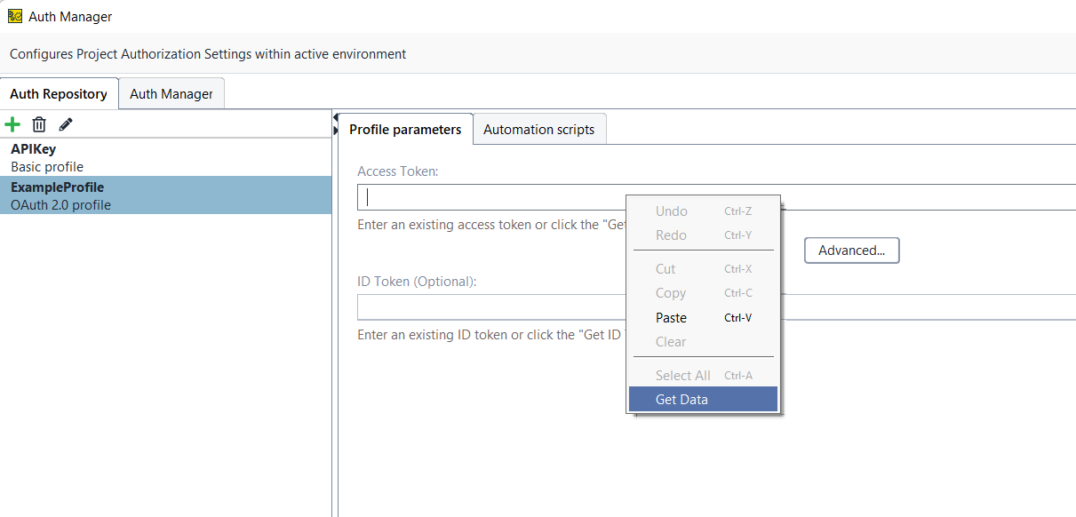Screen dimensions: 1076x517
Task: Switch to the Auth Manager tab
Action: click(x=171, y=94)
